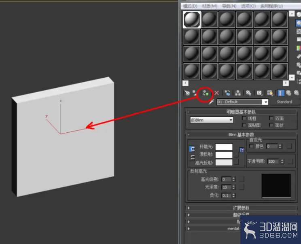Image resolution: width=301 pixels, height=244 pixels.
Task: Click the red X Reset Map icon
Action: point(216,93)
